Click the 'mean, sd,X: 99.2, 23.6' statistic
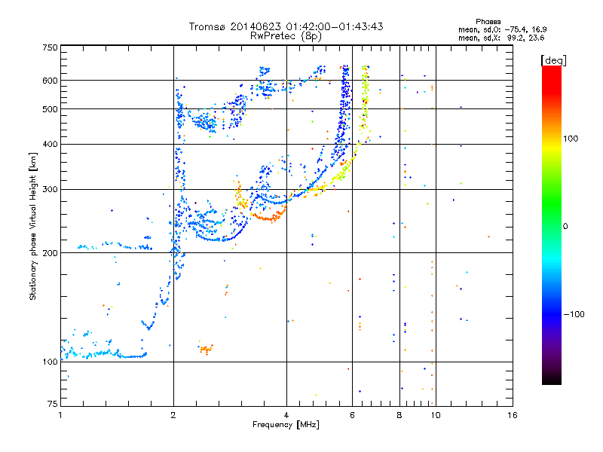This screenshot has height=452, width=603. [501, 38]
